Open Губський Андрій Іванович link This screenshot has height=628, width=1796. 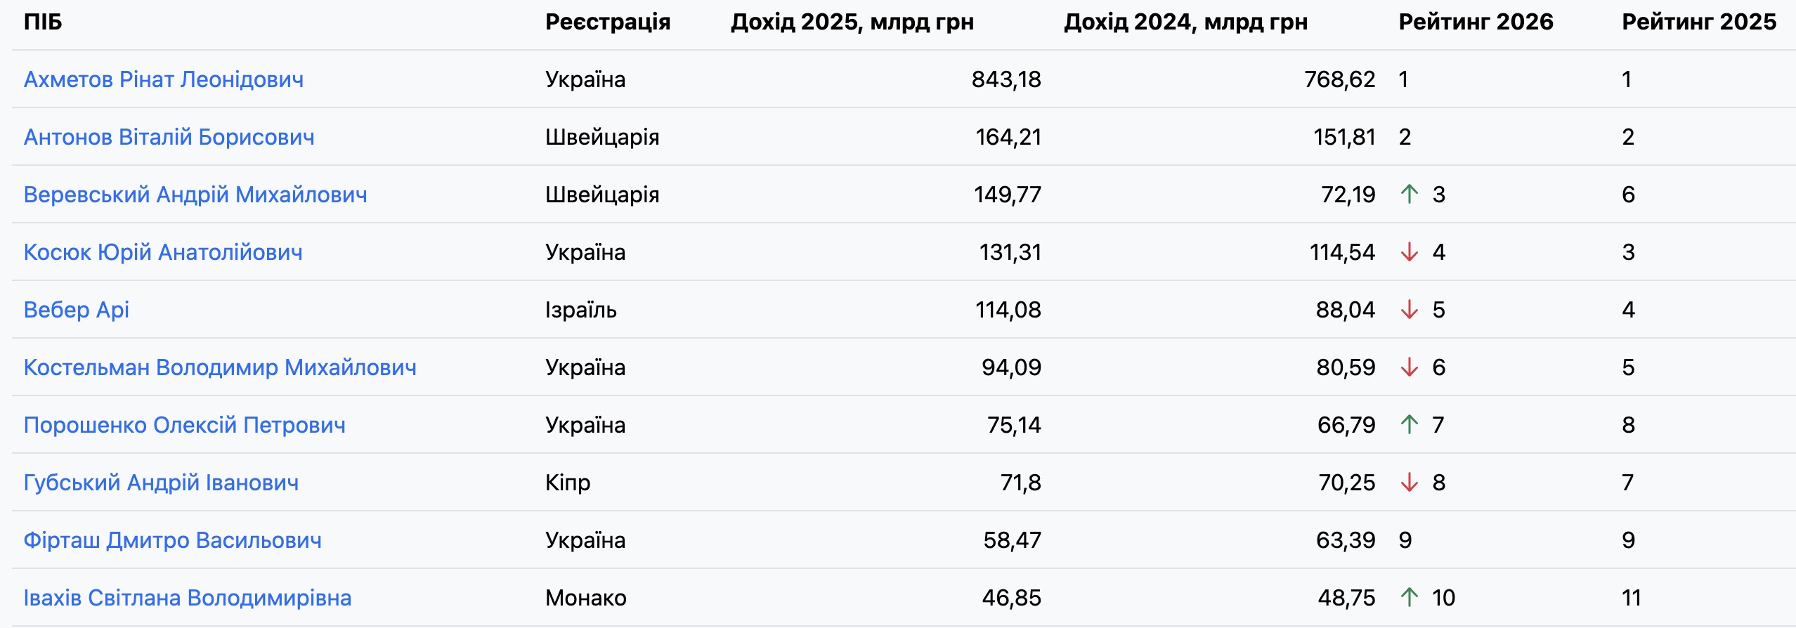[161, 483]
